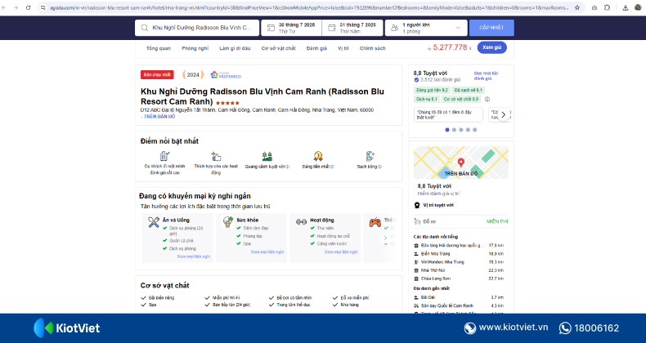Click value for money medal icon

tap(317, 156)
